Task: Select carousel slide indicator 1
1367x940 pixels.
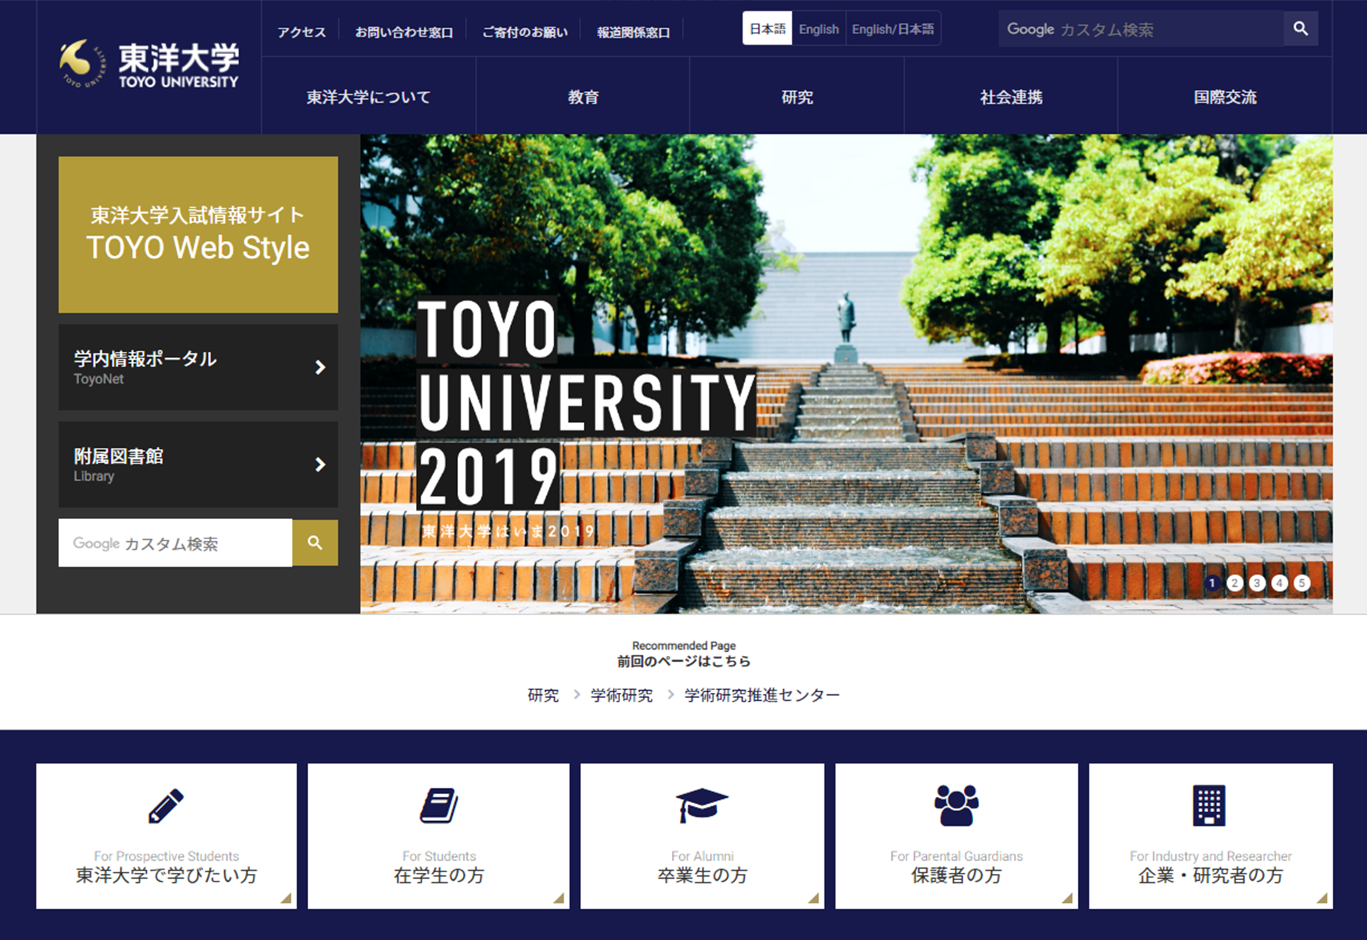Action: (1213, 583)
